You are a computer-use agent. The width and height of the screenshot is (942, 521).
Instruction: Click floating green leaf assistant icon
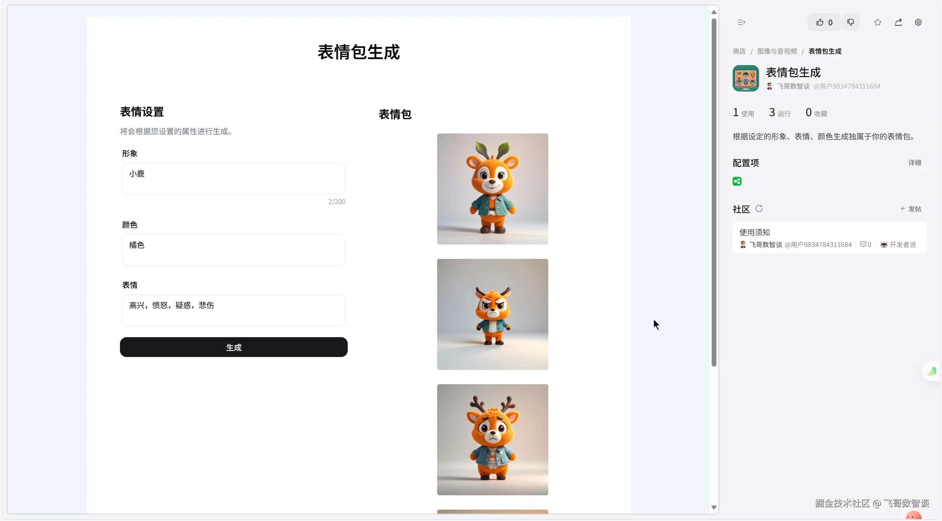tap(932, 371)
